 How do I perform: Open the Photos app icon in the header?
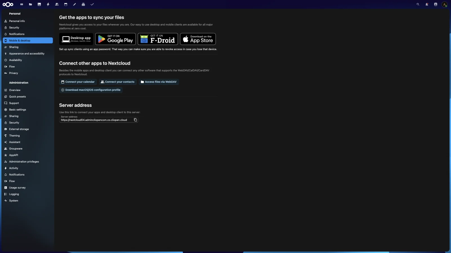click(x=39, y=4)
